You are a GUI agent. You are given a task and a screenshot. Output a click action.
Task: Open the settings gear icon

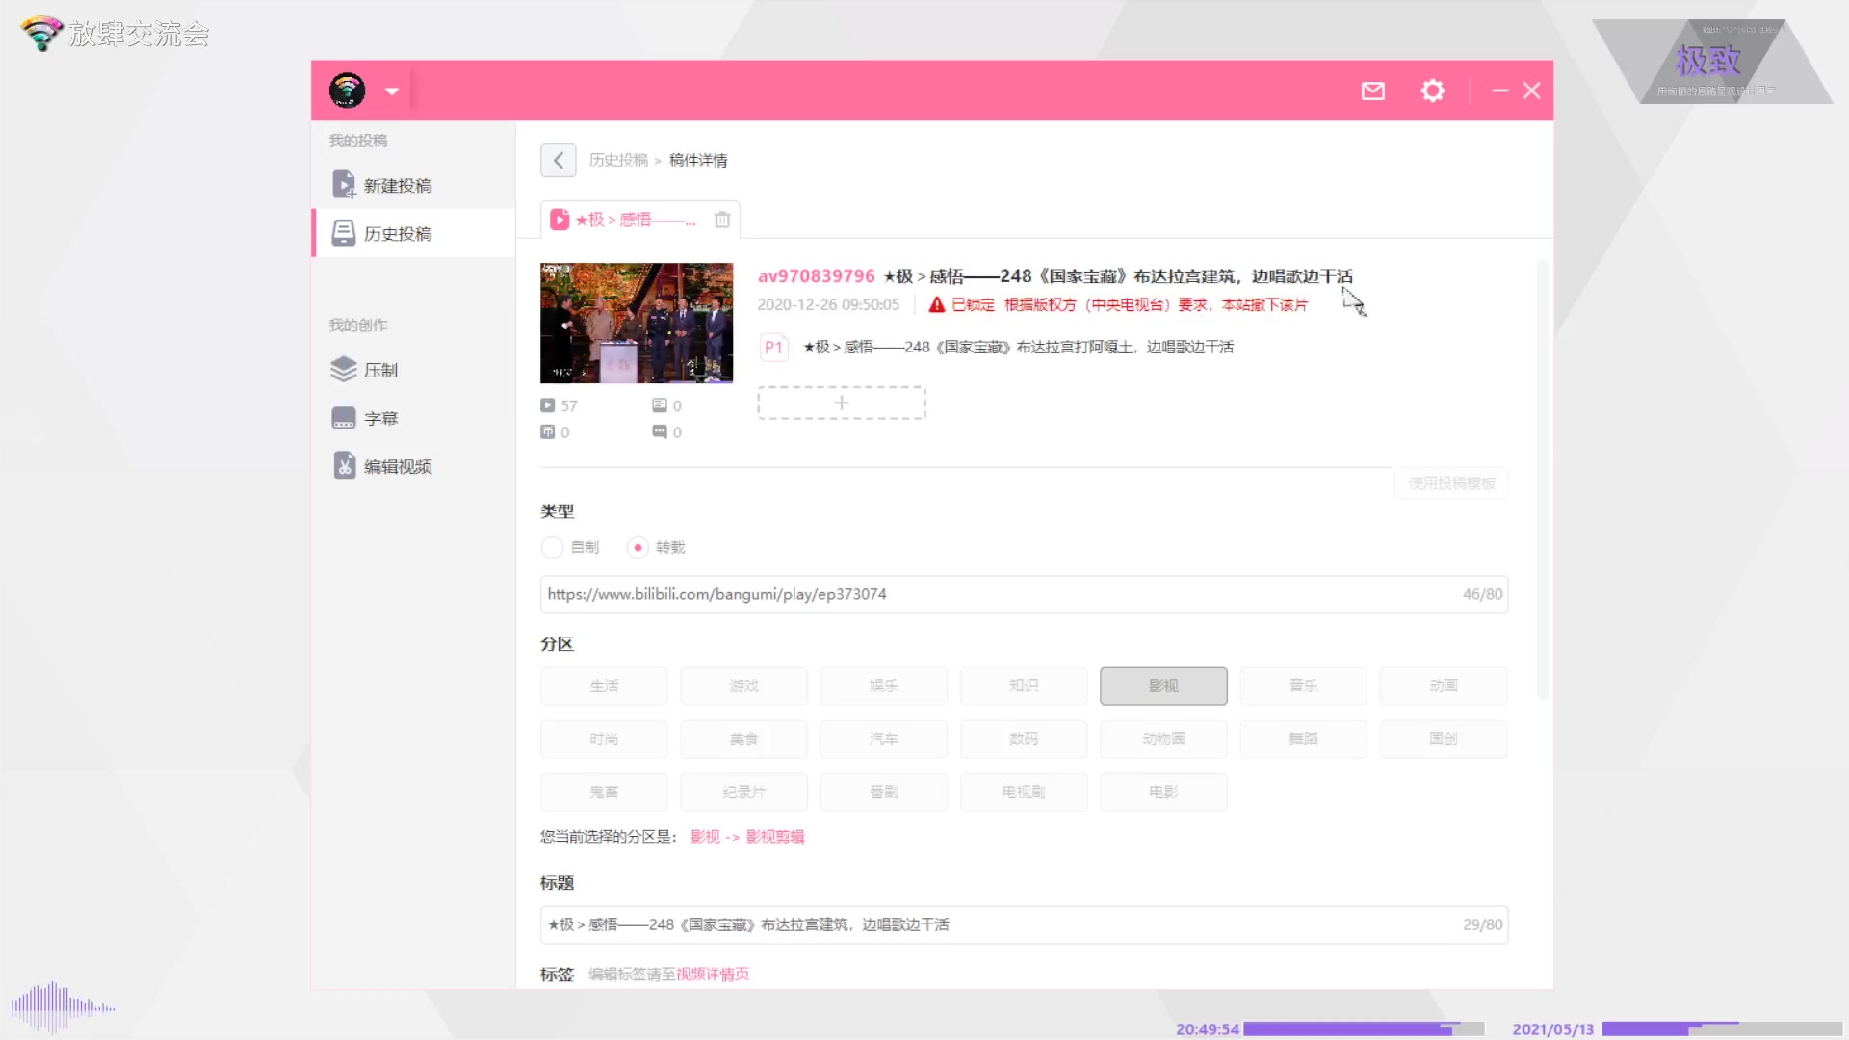pos(1433,91)
